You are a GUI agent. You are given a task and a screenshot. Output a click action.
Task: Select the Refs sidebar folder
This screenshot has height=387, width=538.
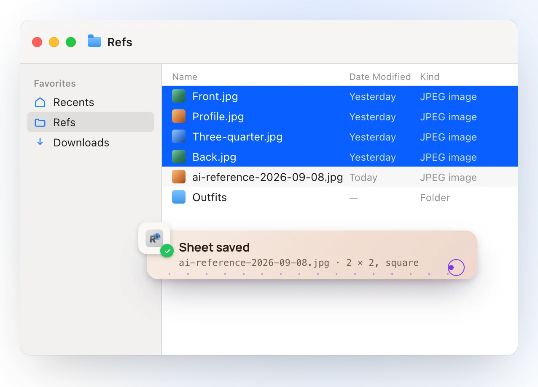coord(91,122)
